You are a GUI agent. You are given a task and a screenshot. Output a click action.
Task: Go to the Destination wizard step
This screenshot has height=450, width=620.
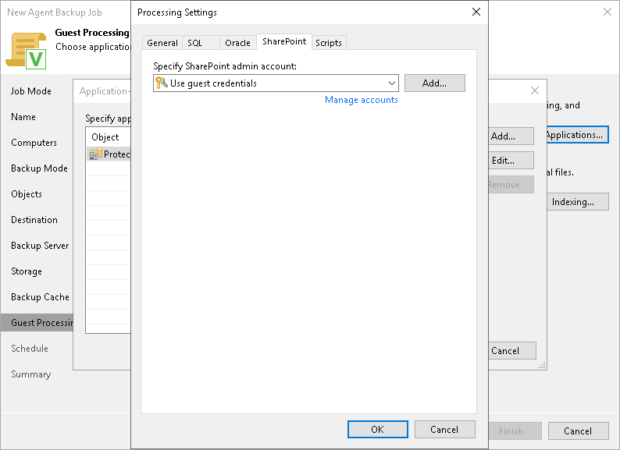(x=34, y=220)
